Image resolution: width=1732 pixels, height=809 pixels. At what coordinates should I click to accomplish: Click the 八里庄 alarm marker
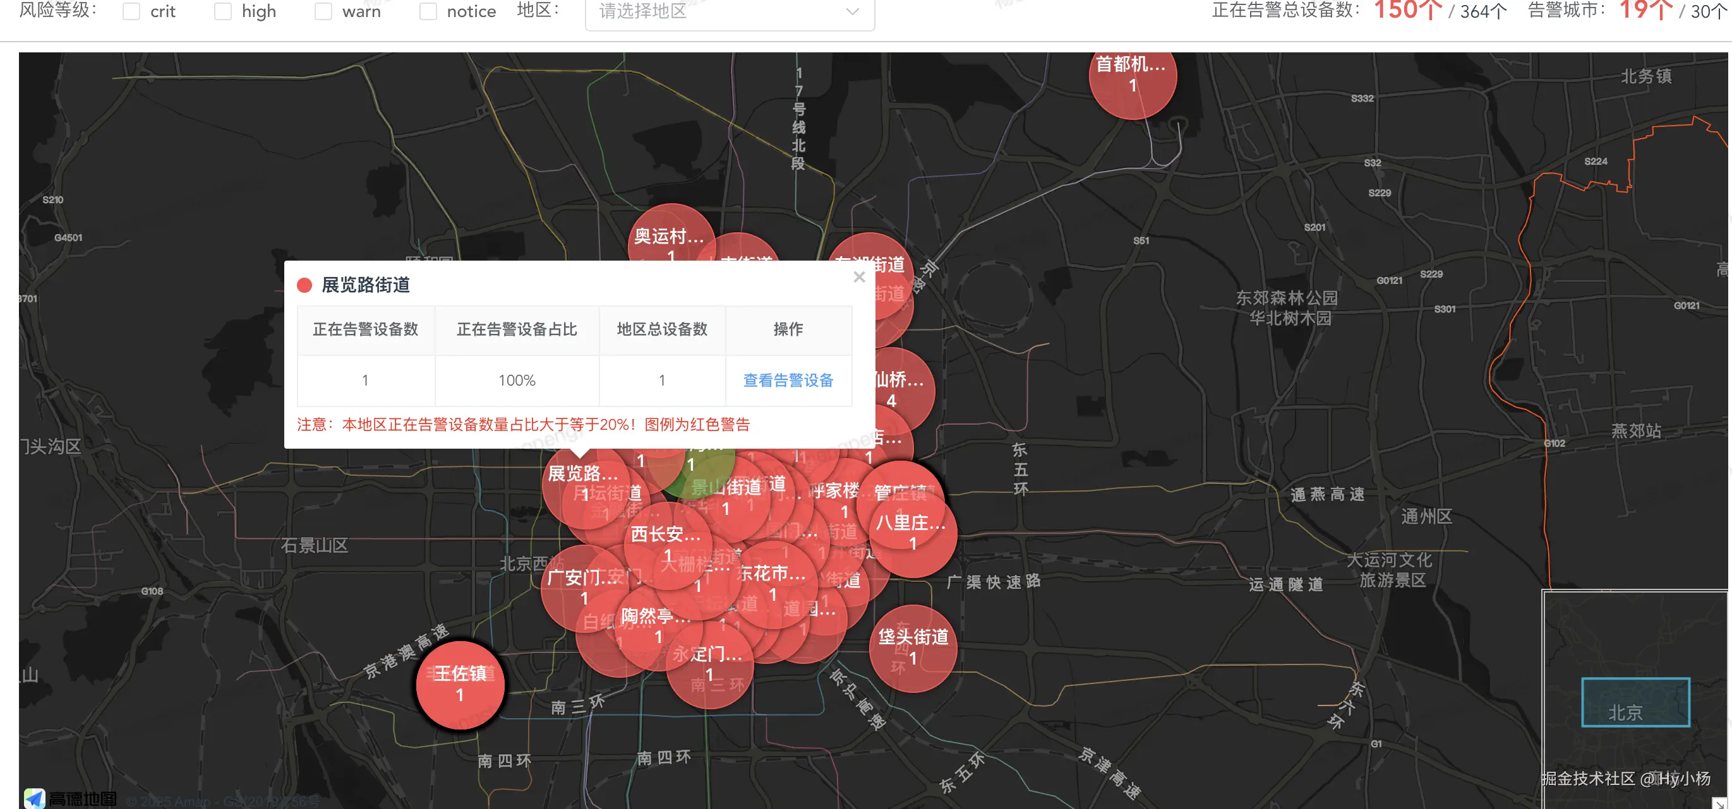coord(912,533)
